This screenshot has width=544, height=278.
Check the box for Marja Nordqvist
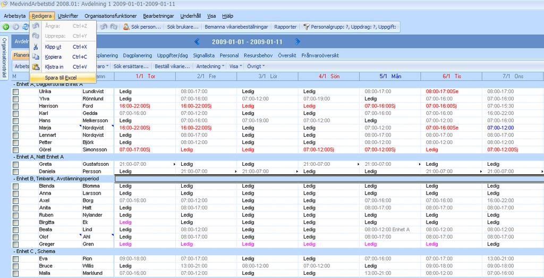click(x=15, y=128)
